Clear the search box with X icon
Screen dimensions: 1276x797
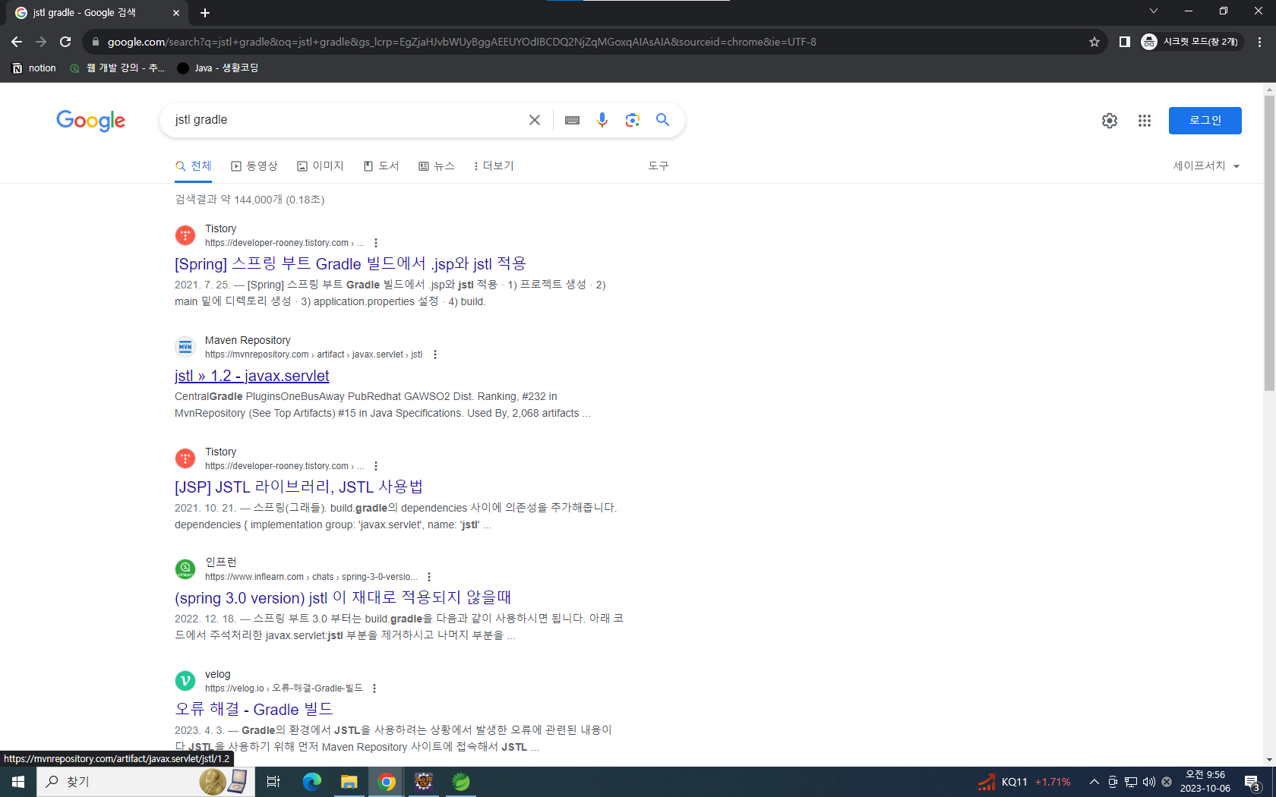[x=535, y=120]
